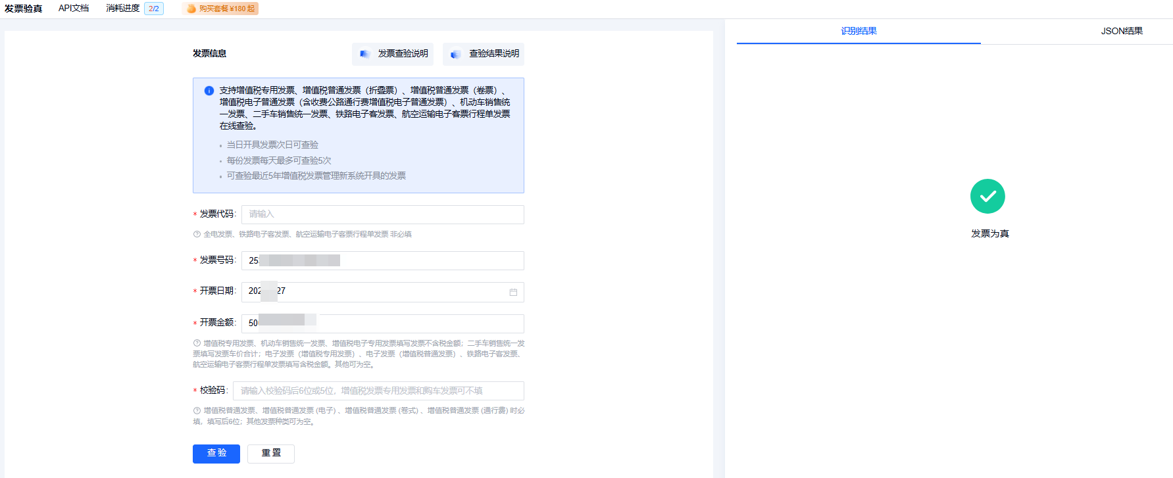This screenshot has height=478, width=1173.
Task: Click the 发票为真 result text
Action: tap(989, 233)
